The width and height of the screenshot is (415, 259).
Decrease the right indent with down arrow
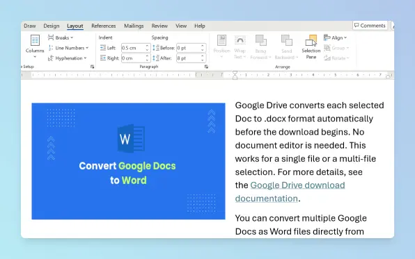[x=147, y=60]
